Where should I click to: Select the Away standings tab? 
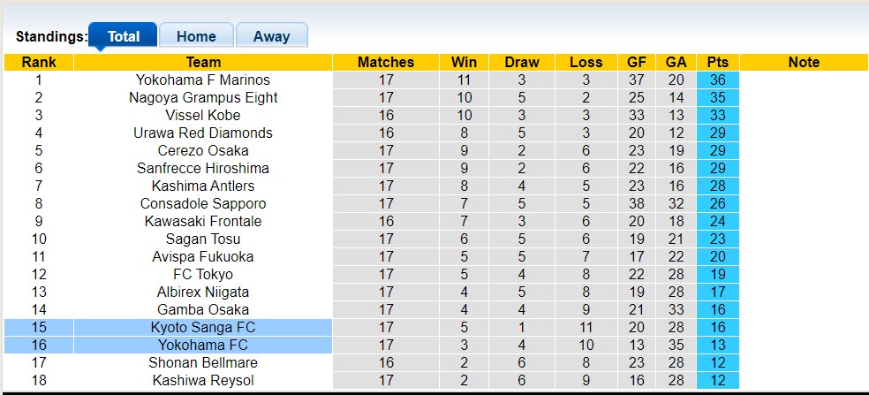tap(271, 36)
